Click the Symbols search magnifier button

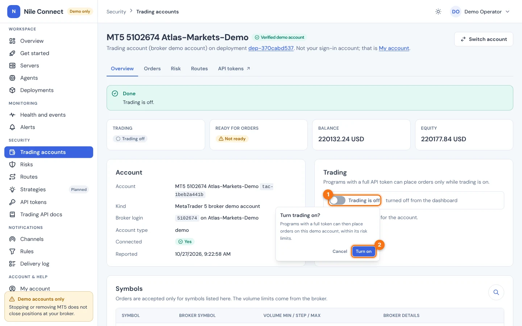pos(496,292)
